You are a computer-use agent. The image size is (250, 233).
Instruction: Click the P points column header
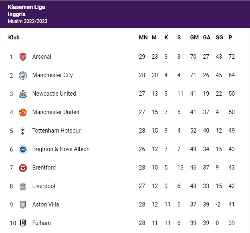point(230,37)
